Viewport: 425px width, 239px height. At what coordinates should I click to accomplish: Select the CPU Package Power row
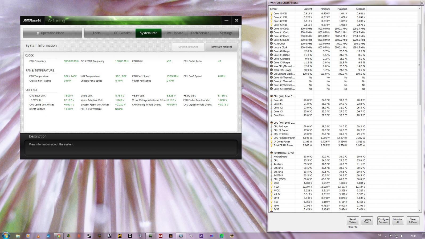[x=318, y=138]
